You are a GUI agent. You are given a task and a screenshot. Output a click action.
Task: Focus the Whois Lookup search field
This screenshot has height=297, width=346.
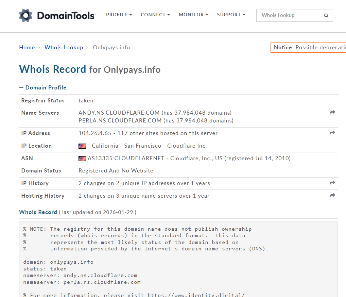pos(289,15)
